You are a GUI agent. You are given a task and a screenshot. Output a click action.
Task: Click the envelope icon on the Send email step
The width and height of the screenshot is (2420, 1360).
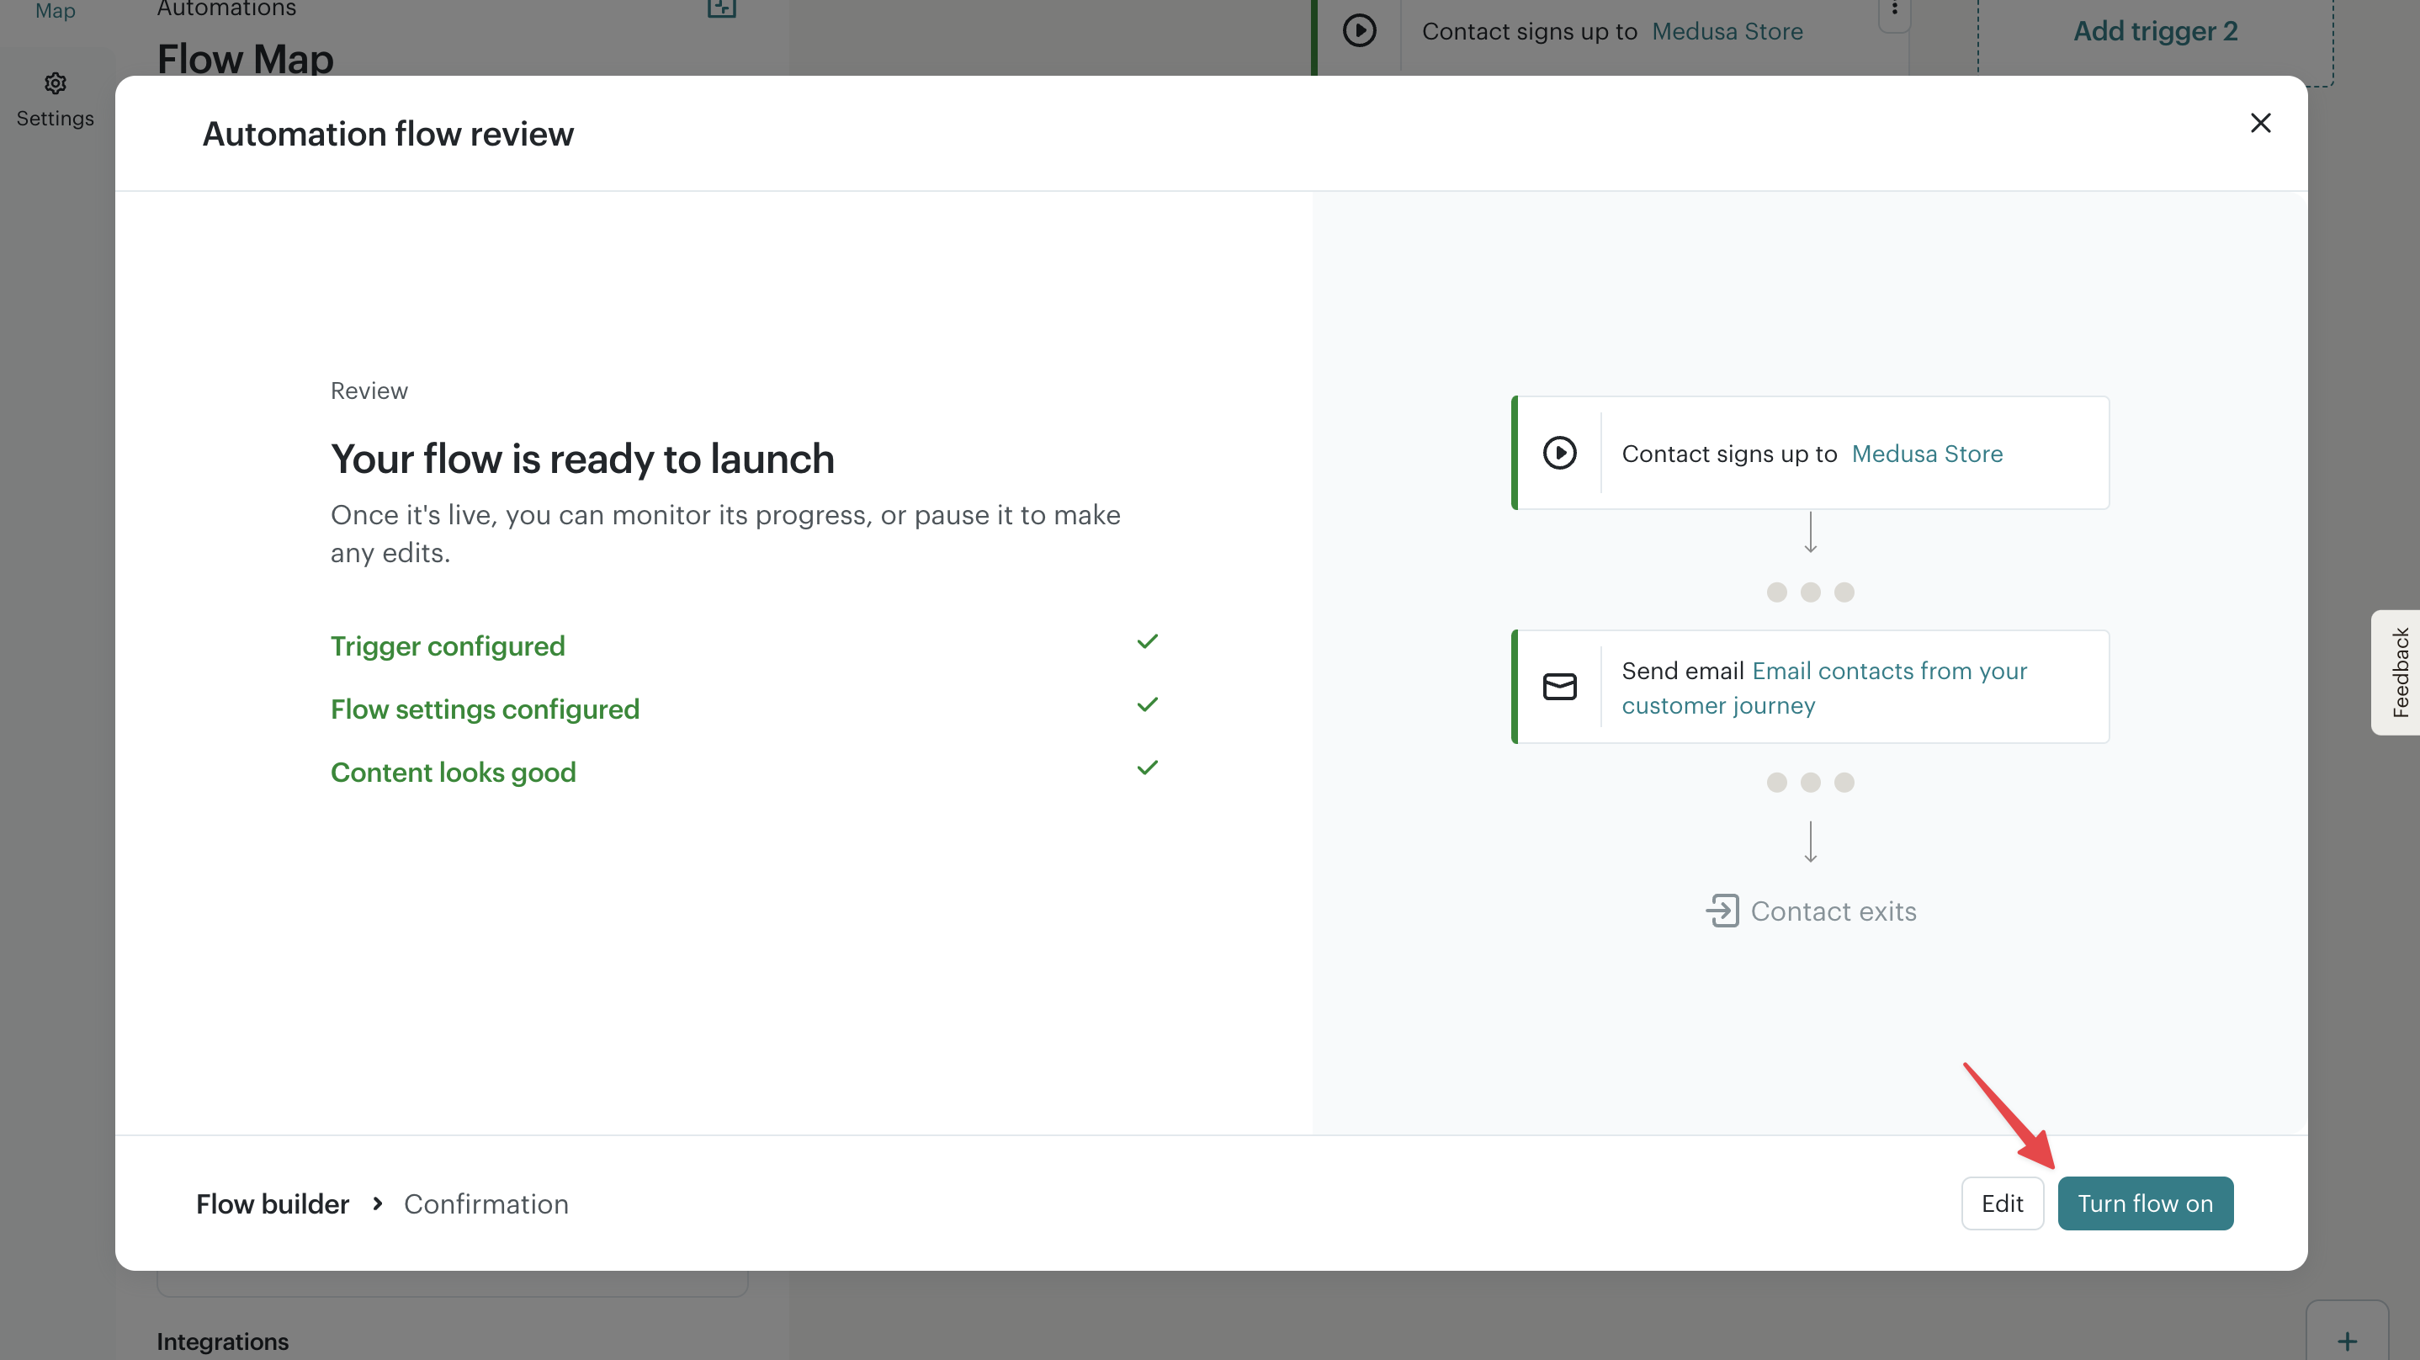click(x=1560, y=686)
